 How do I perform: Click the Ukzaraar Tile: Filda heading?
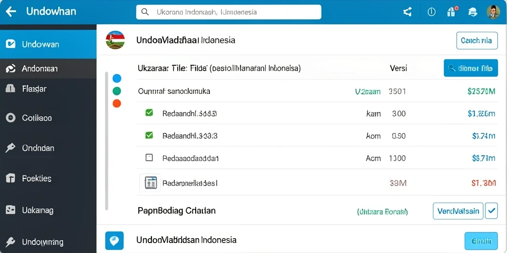[x=219, y=68]
